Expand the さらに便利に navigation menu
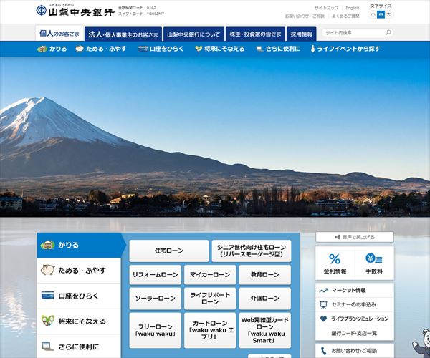 [x=278, y=49]
